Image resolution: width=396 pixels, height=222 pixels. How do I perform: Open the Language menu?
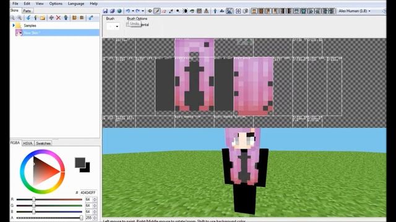(76, 4)
